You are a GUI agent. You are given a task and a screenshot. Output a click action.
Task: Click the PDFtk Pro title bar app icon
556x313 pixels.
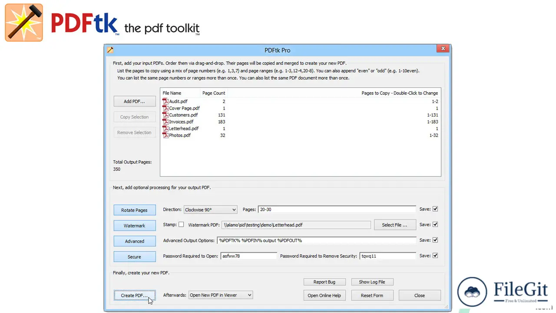click(110, 50)
